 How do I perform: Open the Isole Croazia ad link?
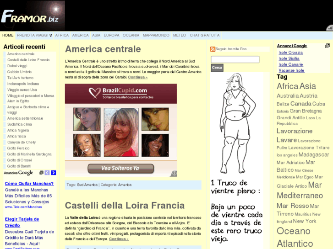[290, 53]
